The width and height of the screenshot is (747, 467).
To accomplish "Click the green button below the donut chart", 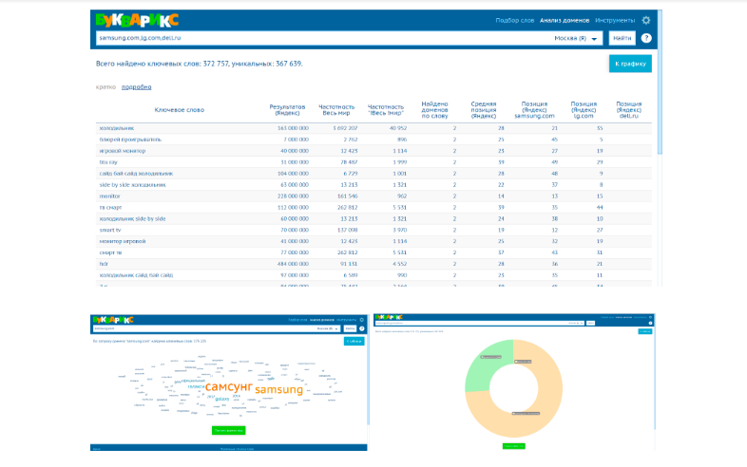I will pyautogui.click(x=513, y=446).
